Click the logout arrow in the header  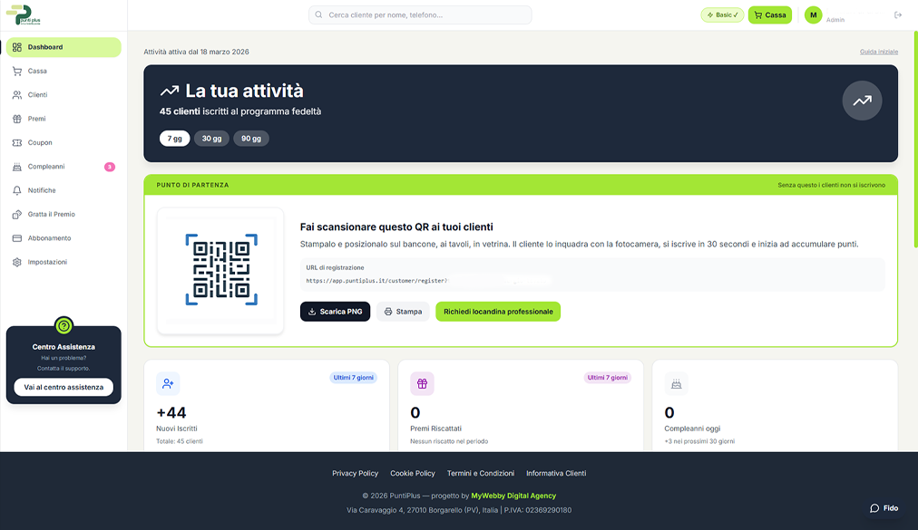click(x=898, y=14)
